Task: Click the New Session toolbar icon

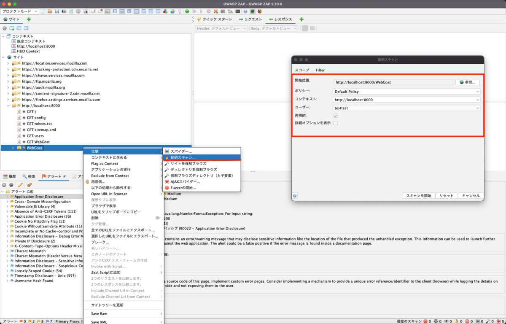Action: 43,11
